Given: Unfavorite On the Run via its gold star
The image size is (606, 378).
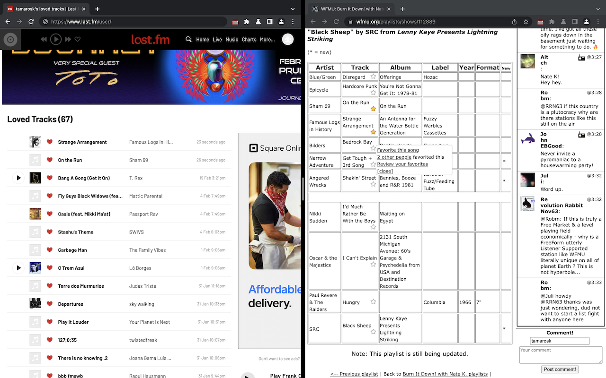Looking at the screenshot, I should point(373,109).
